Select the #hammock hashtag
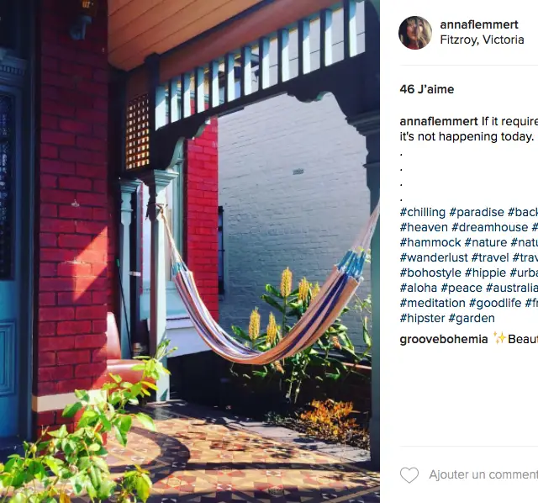Image resolution: width=538 pixels, height=503 pixels. pyautogui.click(x=430, y=242)
